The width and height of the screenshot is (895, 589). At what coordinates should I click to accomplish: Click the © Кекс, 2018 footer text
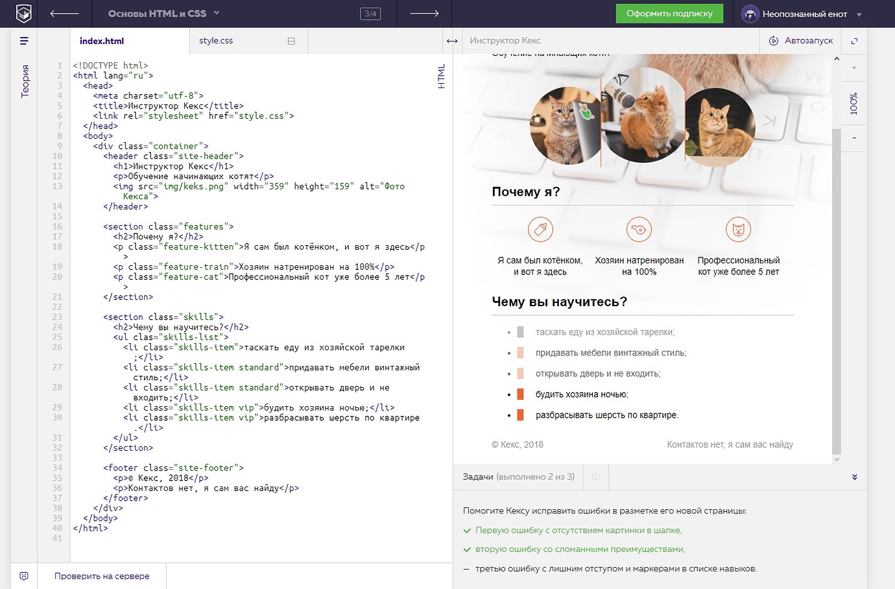click(x=518, y=445)
